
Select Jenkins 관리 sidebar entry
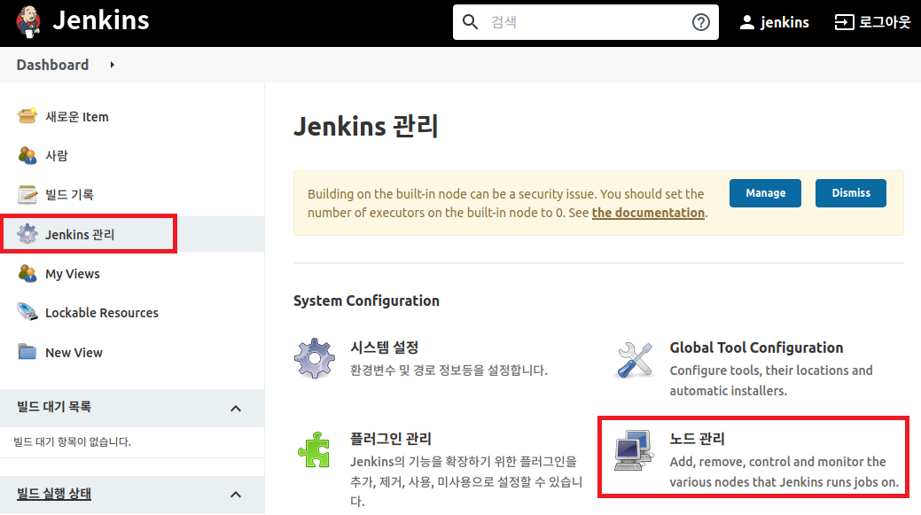pyautogui.click(x=80, y=234)
